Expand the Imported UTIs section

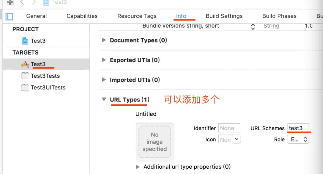(104, 80)
